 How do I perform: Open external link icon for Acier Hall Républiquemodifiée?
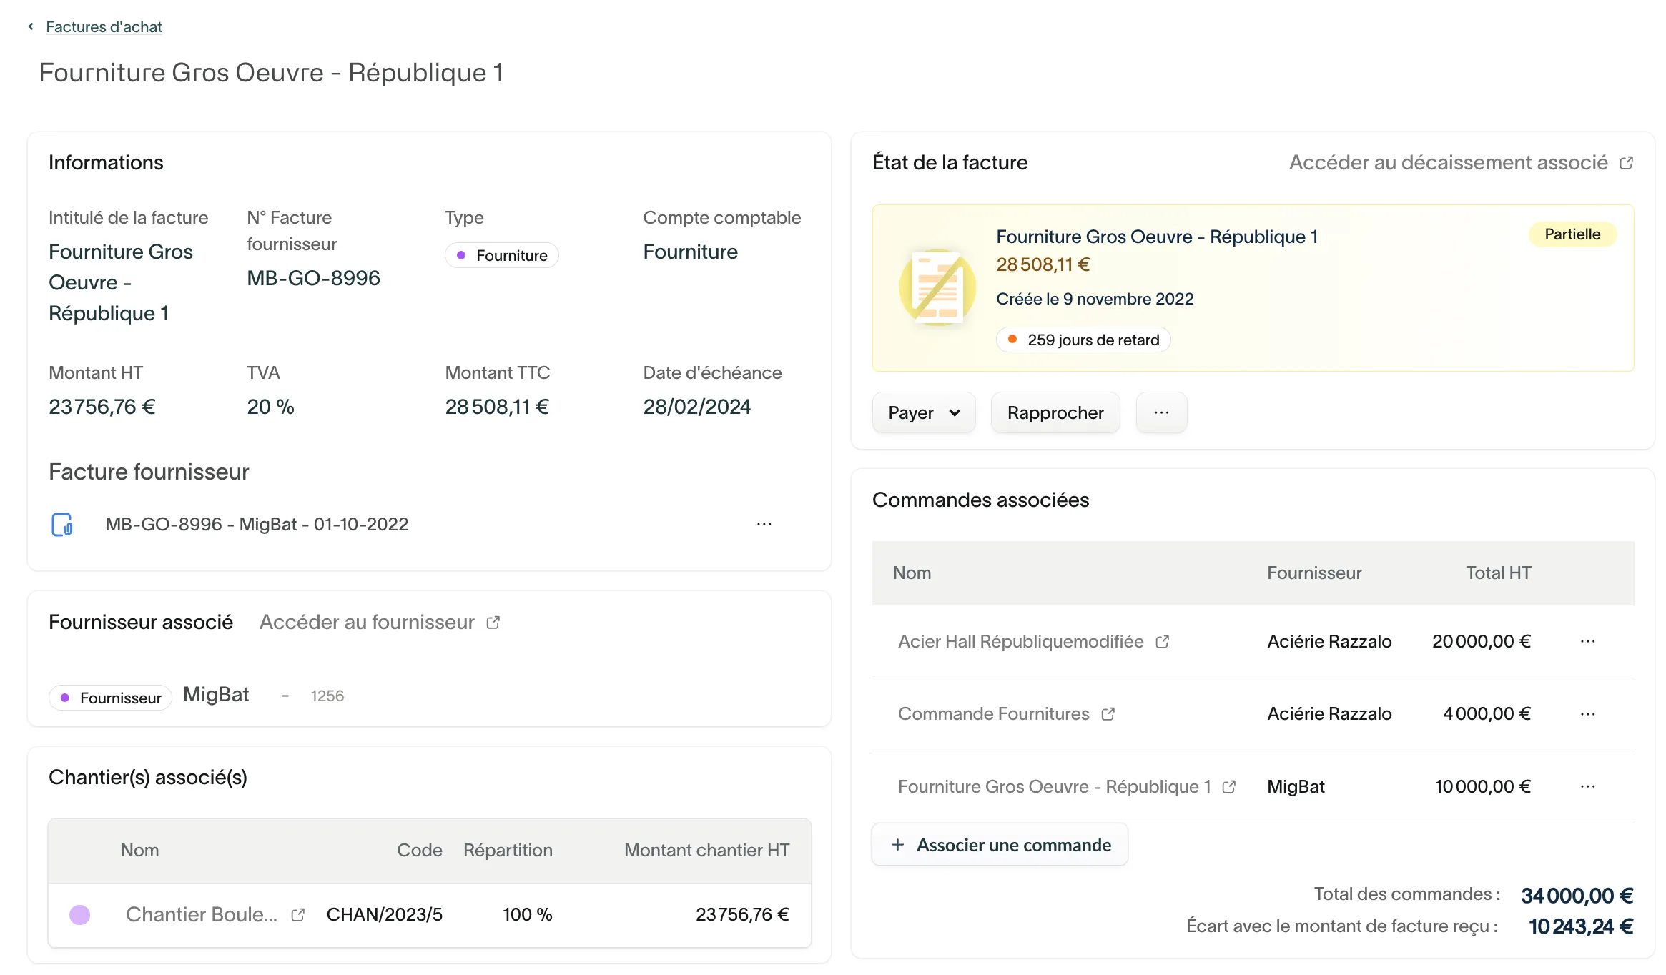pos(1163,642)
